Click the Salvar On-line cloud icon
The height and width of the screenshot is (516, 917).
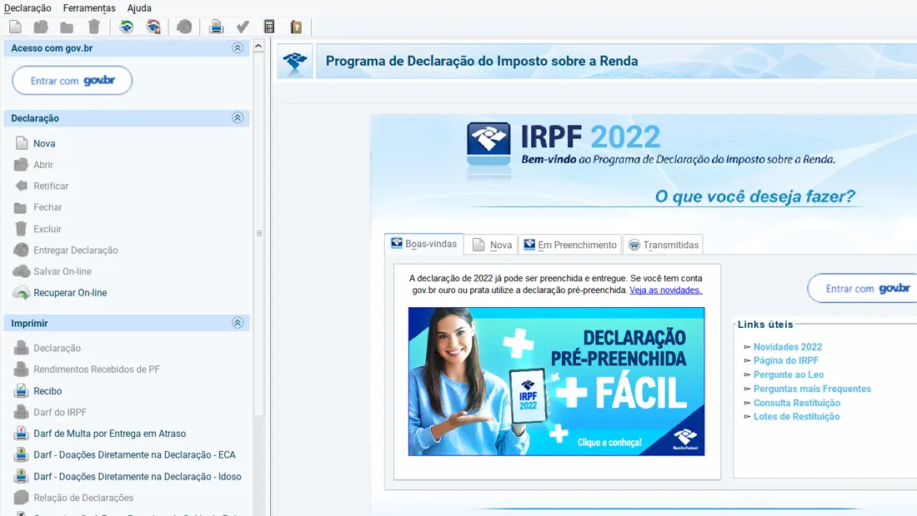pyautogui.click(x=21, y=270)
